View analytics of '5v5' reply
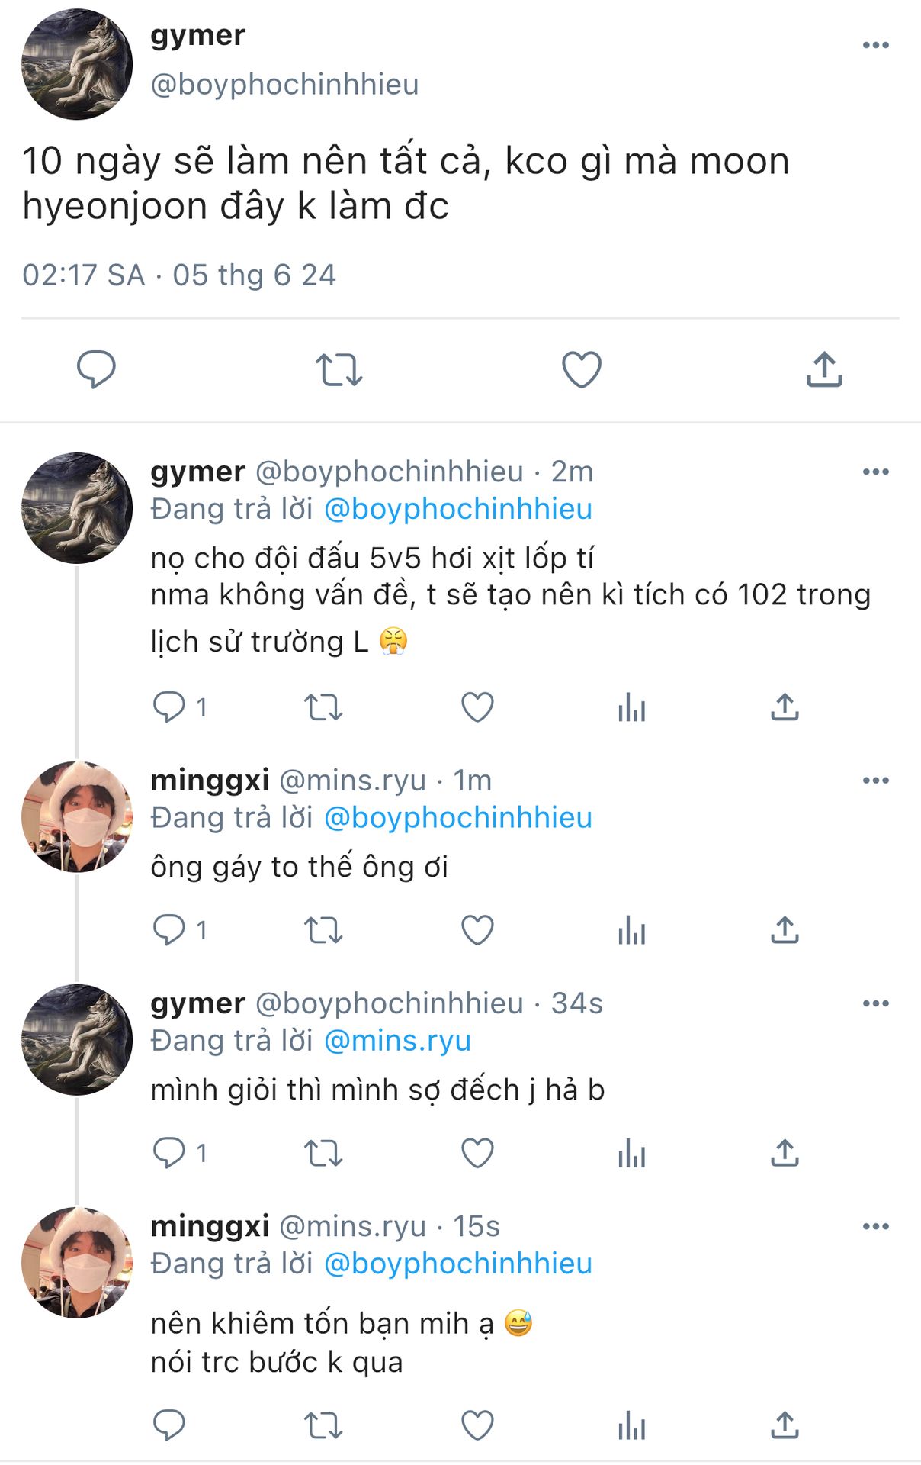The width and height of the screenshot is (921, 1465). (x=632, y=707)
